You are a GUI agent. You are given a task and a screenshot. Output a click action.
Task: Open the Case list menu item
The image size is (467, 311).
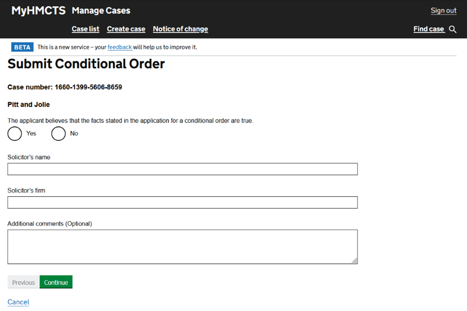(86, 29)
